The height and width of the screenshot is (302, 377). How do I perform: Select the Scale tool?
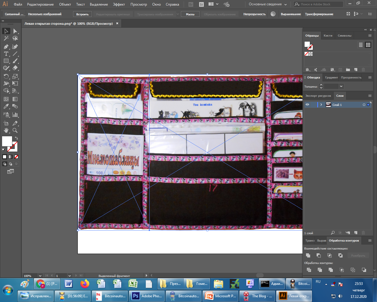[15, 76]
